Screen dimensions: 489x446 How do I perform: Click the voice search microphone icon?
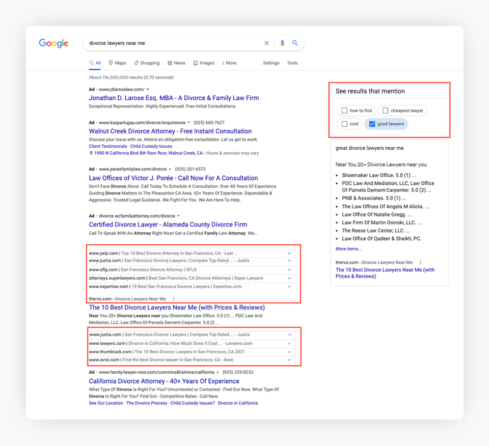(282, 43)
